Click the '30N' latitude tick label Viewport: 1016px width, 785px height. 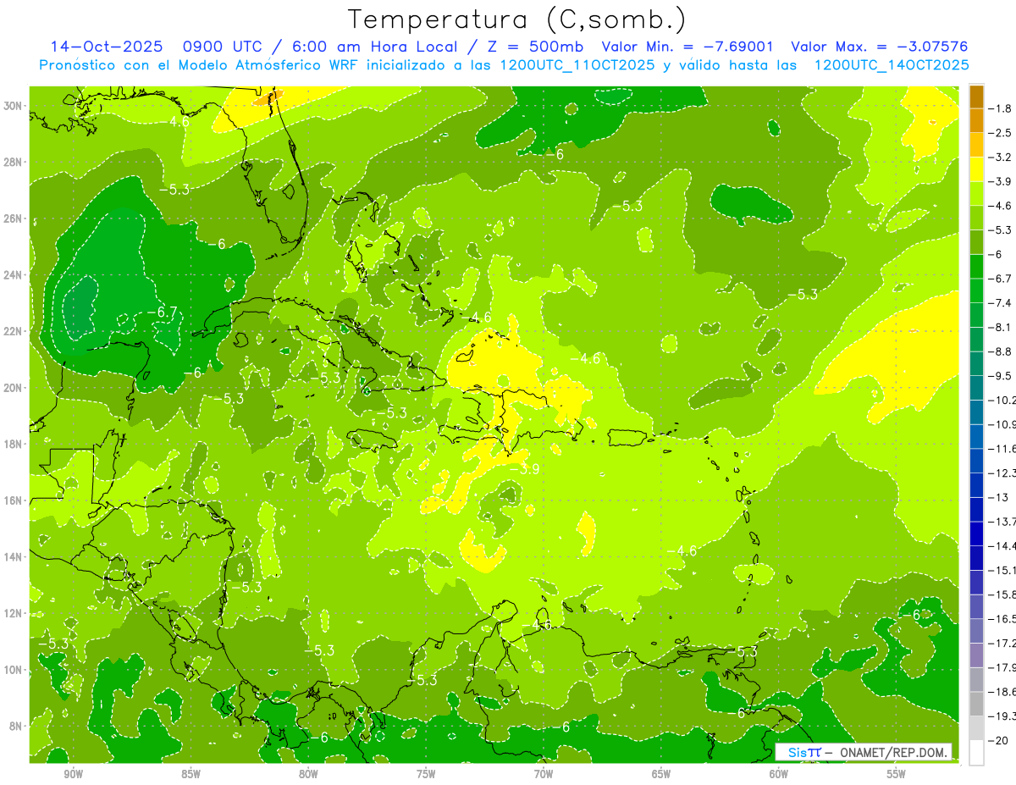[13, 106]
